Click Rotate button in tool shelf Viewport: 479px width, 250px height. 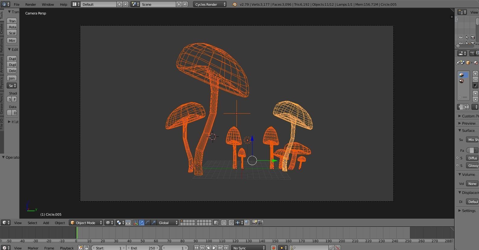tap(12, 27)
